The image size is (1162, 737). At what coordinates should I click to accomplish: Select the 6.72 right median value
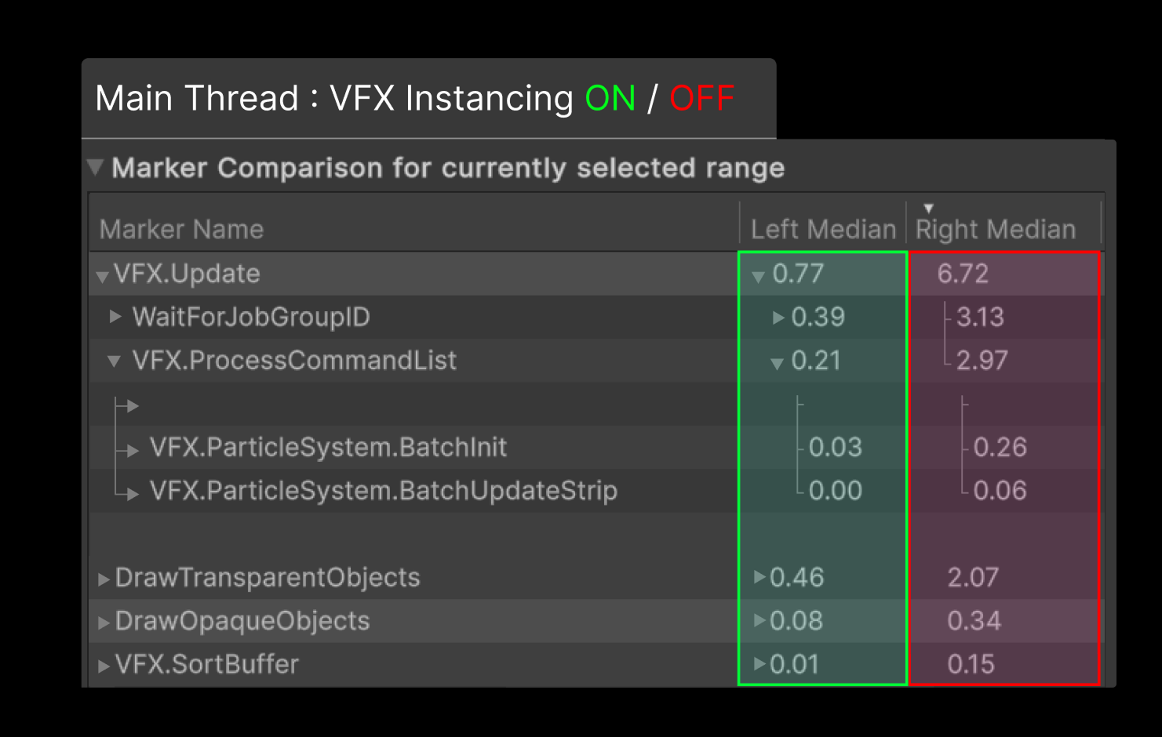pyautogui.click(x=963, y=274)
